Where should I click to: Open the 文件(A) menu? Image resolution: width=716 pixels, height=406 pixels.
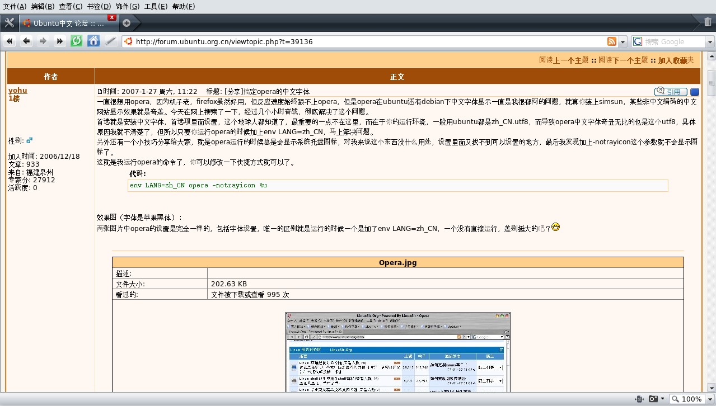coord(15,6)
